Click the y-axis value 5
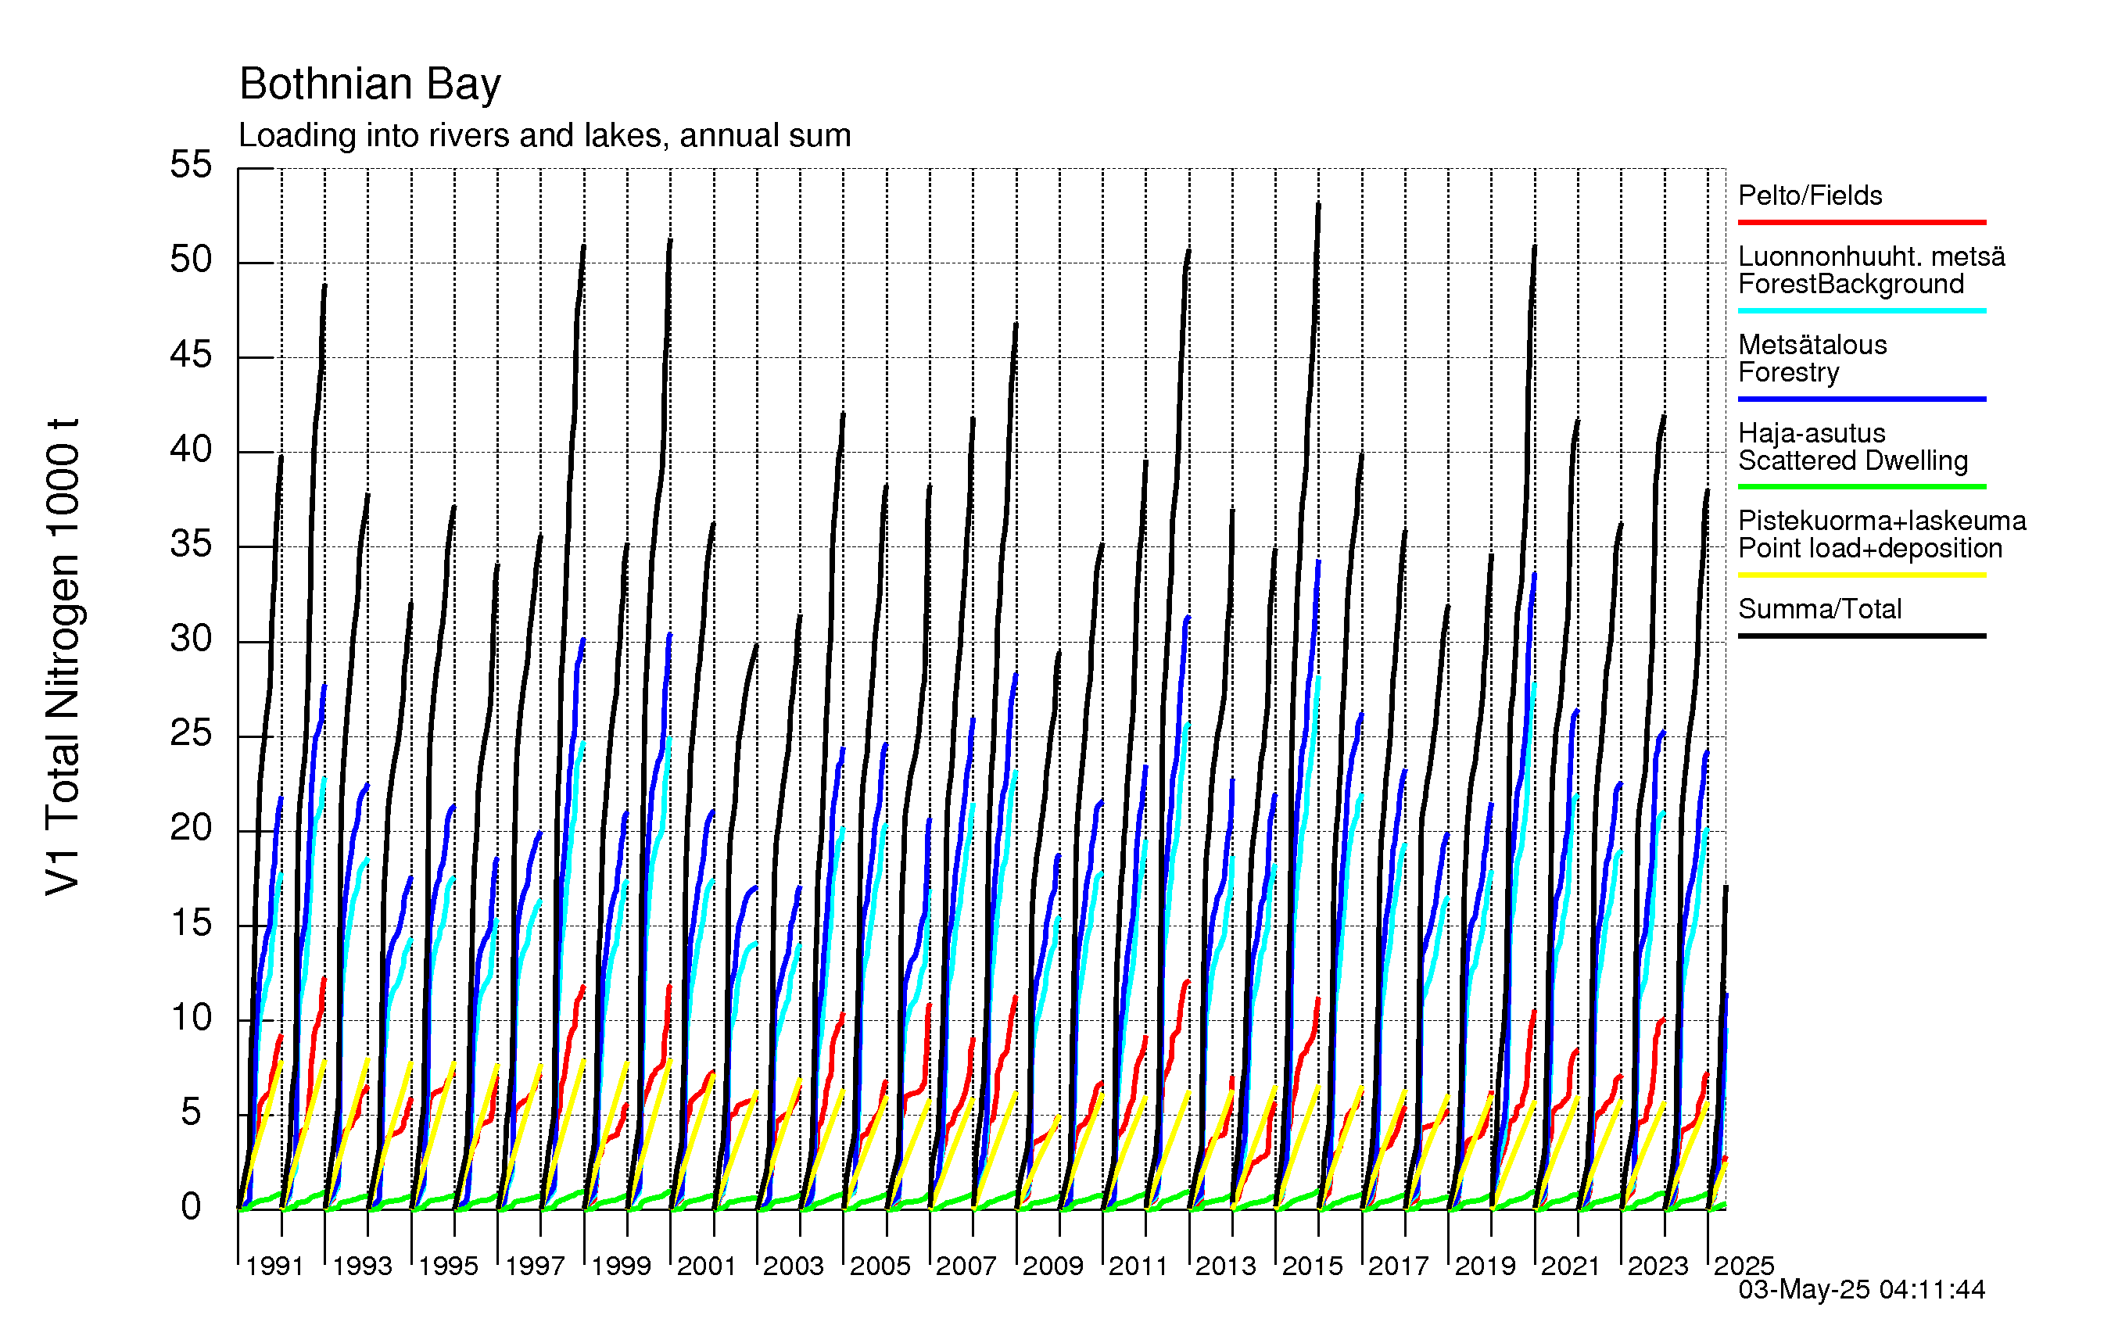 pos(191,1112)
